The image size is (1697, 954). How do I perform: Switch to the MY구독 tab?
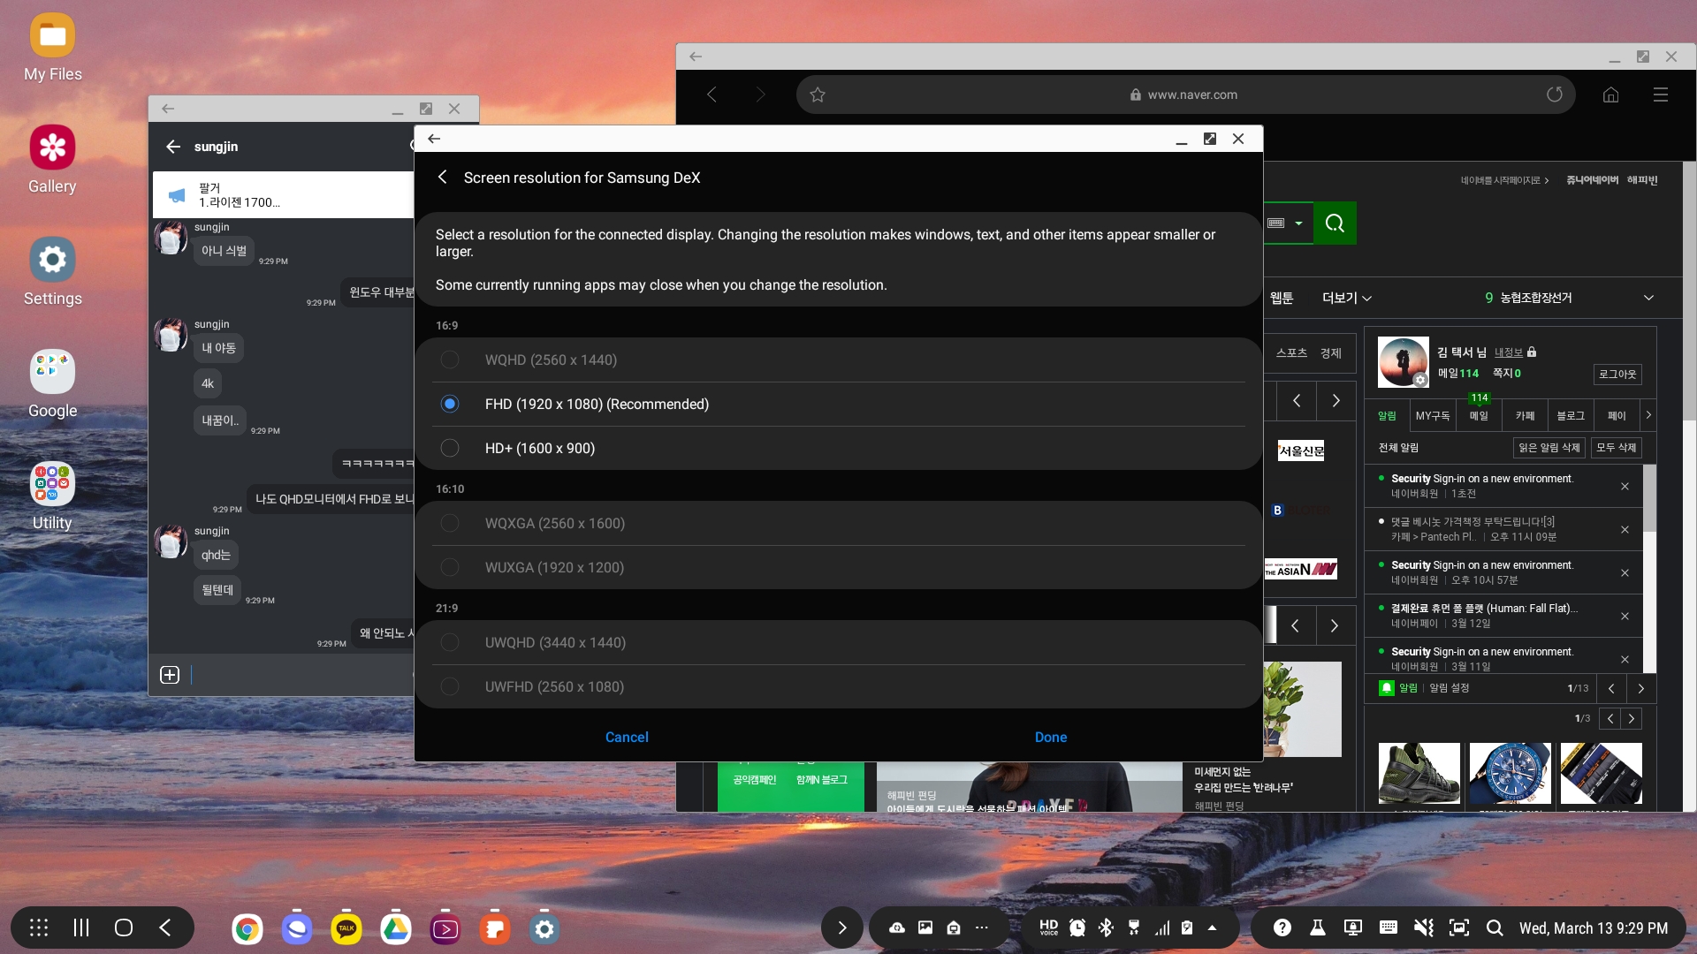click(1432, 415)
